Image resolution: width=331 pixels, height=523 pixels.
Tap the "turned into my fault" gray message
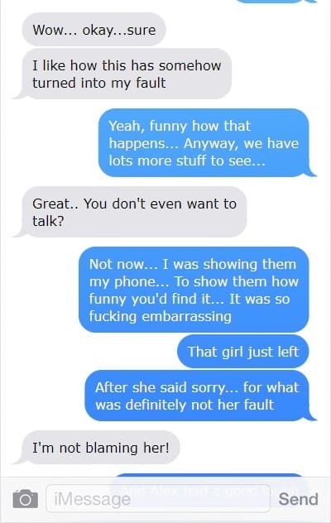click(122, 74)
